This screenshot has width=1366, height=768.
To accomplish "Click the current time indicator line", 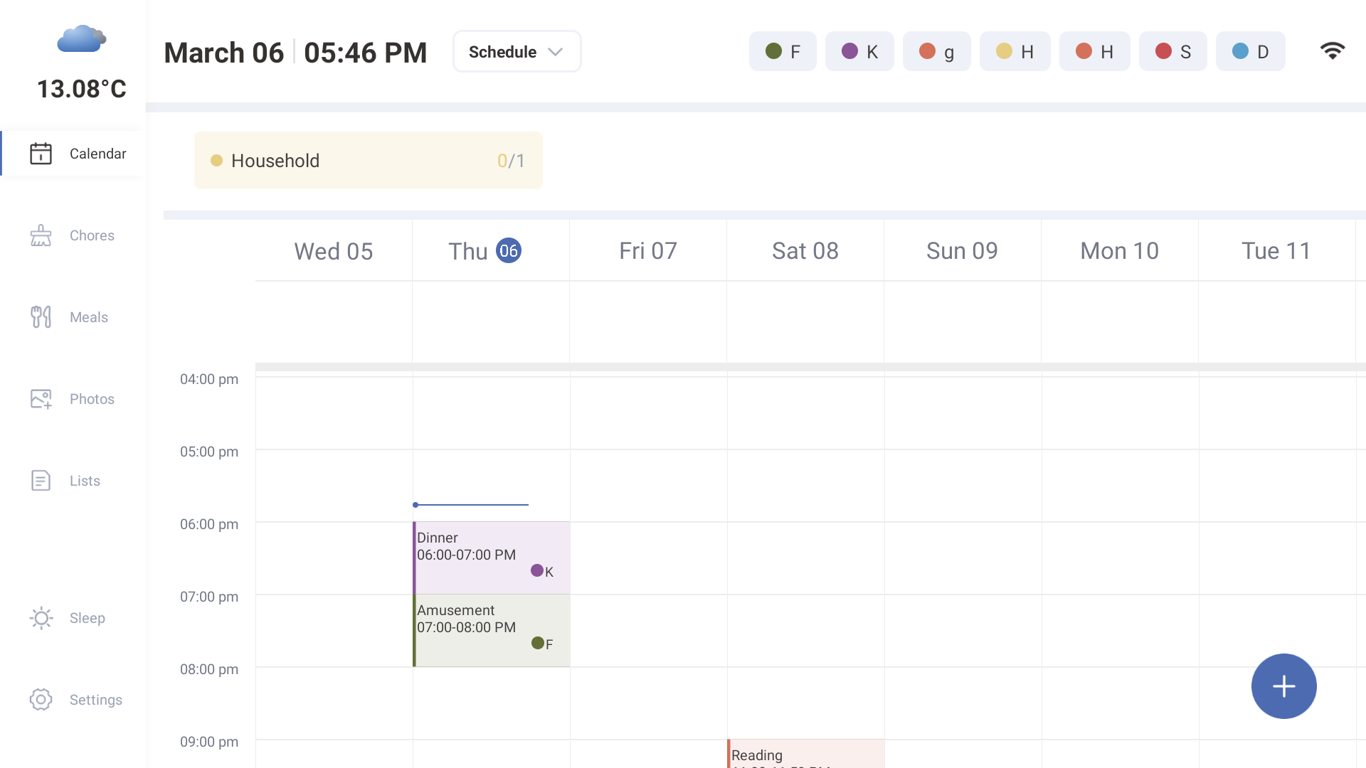I will tap(471, 505).
